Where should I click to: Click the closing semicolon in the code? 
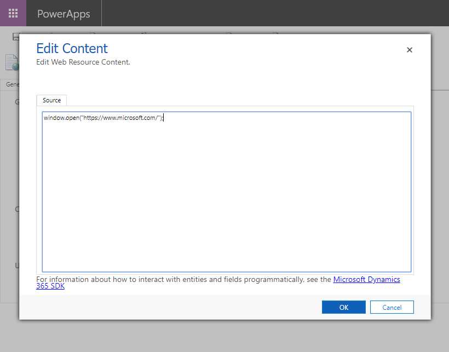(x=162, y=118)
